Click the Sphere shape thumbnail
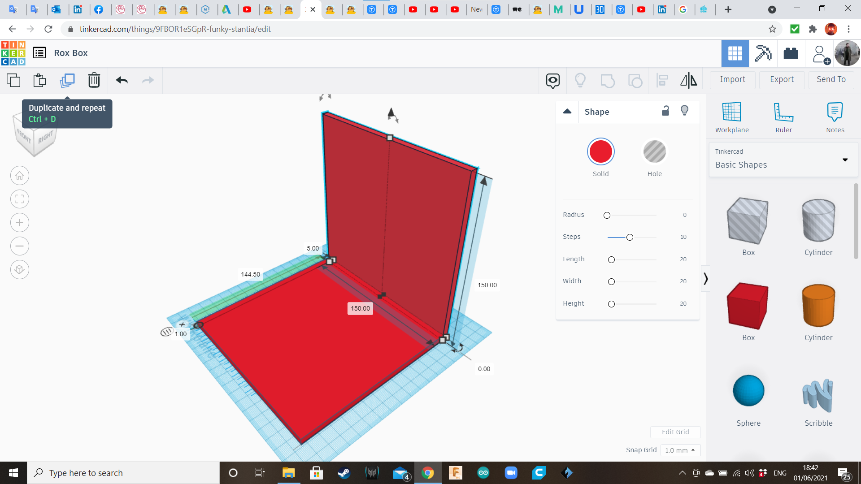 click(x=748, y=391)
